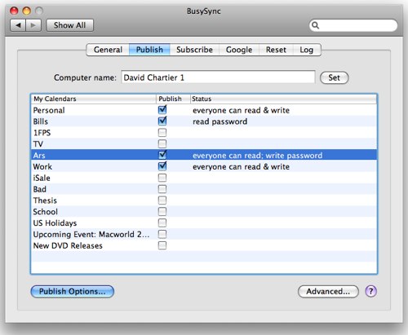Open Publish Options dialog
This screenshot has width=408, height=335.
tap(72, 292)
